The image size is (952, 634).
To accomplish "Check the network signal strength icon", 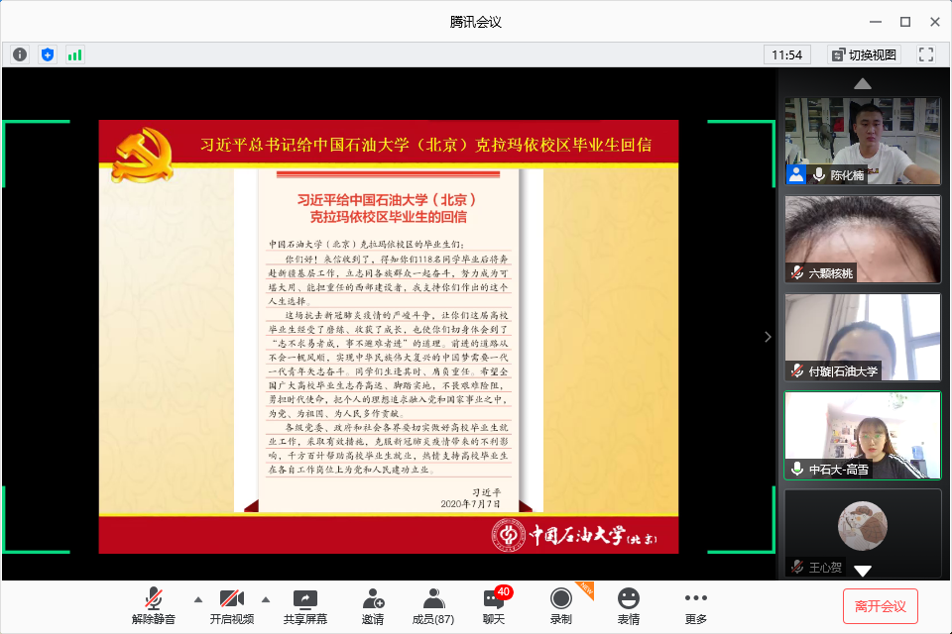I will (74, 54).
